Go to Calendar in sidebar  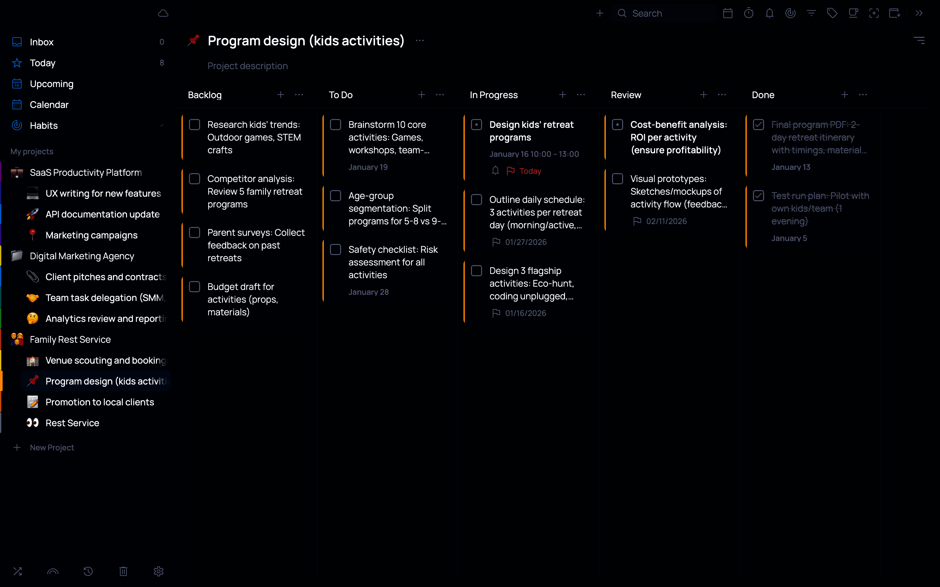point(49,105)
